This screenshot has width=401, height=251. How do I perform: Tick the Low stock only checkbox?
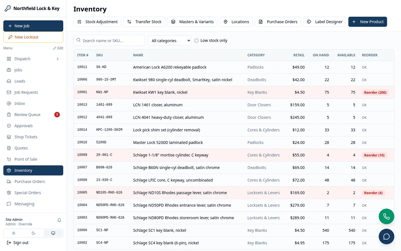tap(196, 40)
